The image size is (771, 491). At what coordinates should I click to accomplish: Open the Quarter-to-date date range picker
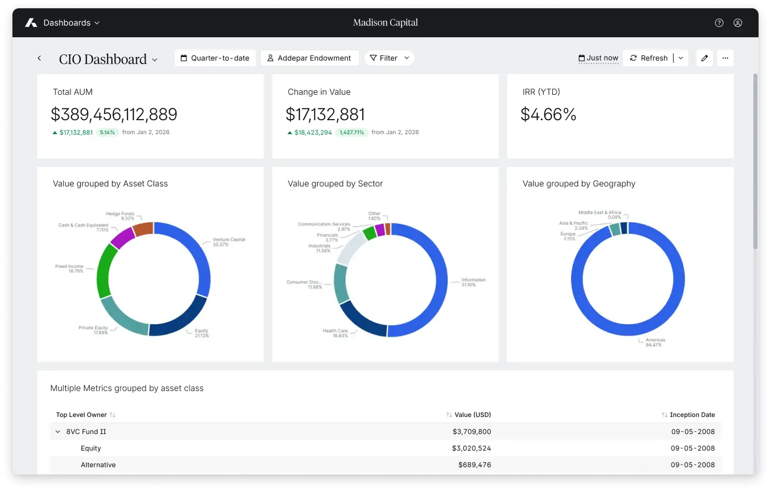coord(215,58)
